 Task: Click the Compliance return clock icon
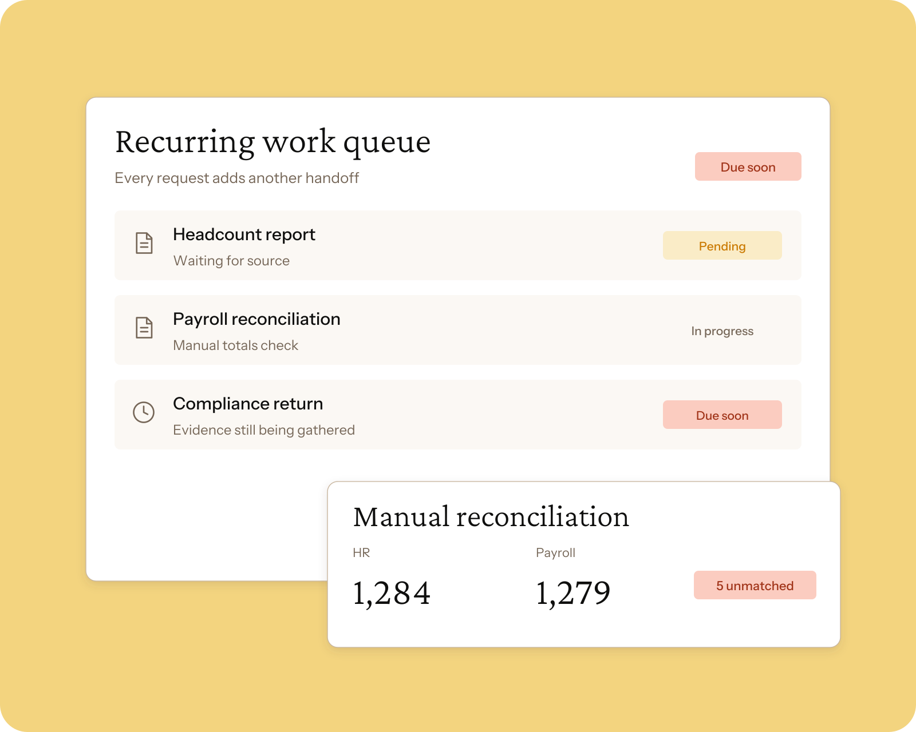144,412
